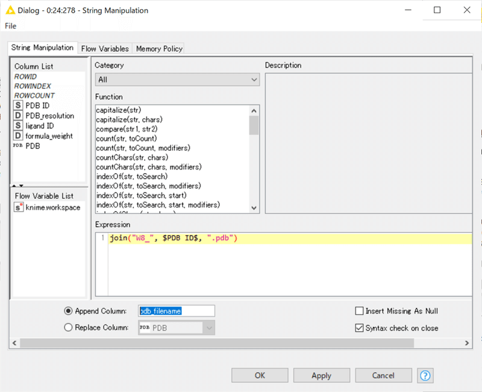Viewport: 482px width, 392px height.
Task: Switch to the Flow Variables tab
Action: [105, 49]
